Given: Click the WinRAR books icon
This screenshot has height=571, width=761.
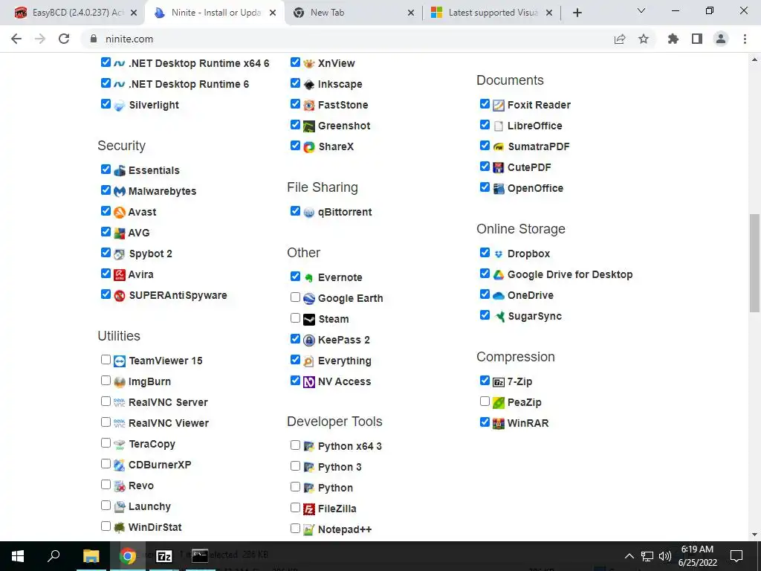Looking at the screenshot, I should point(499,423).
